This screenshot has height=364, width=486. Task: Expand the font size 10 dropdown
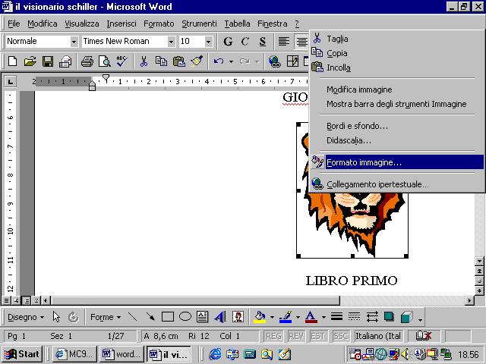point(209,41)
